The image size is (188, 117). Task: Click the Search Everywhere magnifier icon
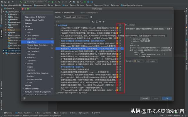click(81, 2)
